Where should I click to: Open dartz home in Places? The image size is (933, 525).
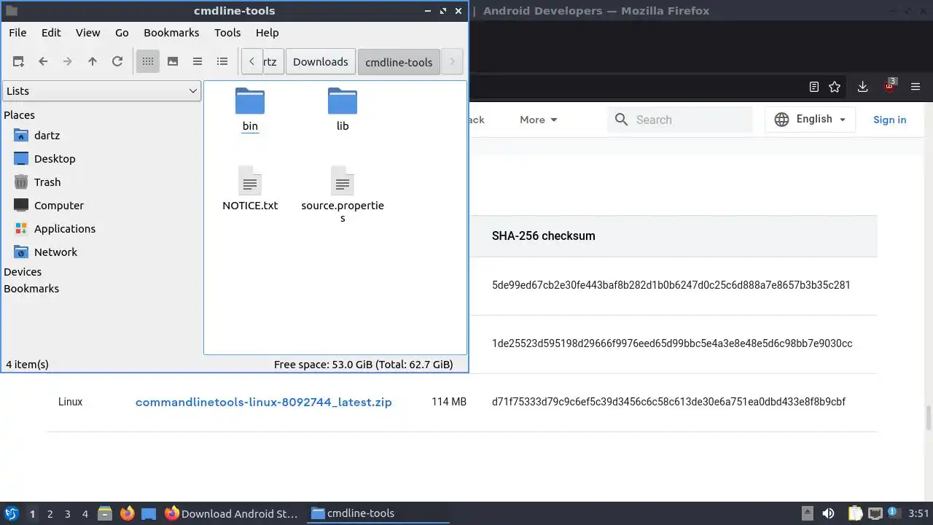[47, 136]
